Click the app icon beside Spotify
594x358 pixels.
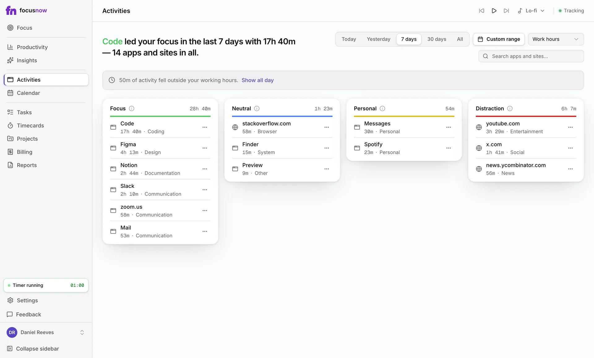[x=357, y=148]
